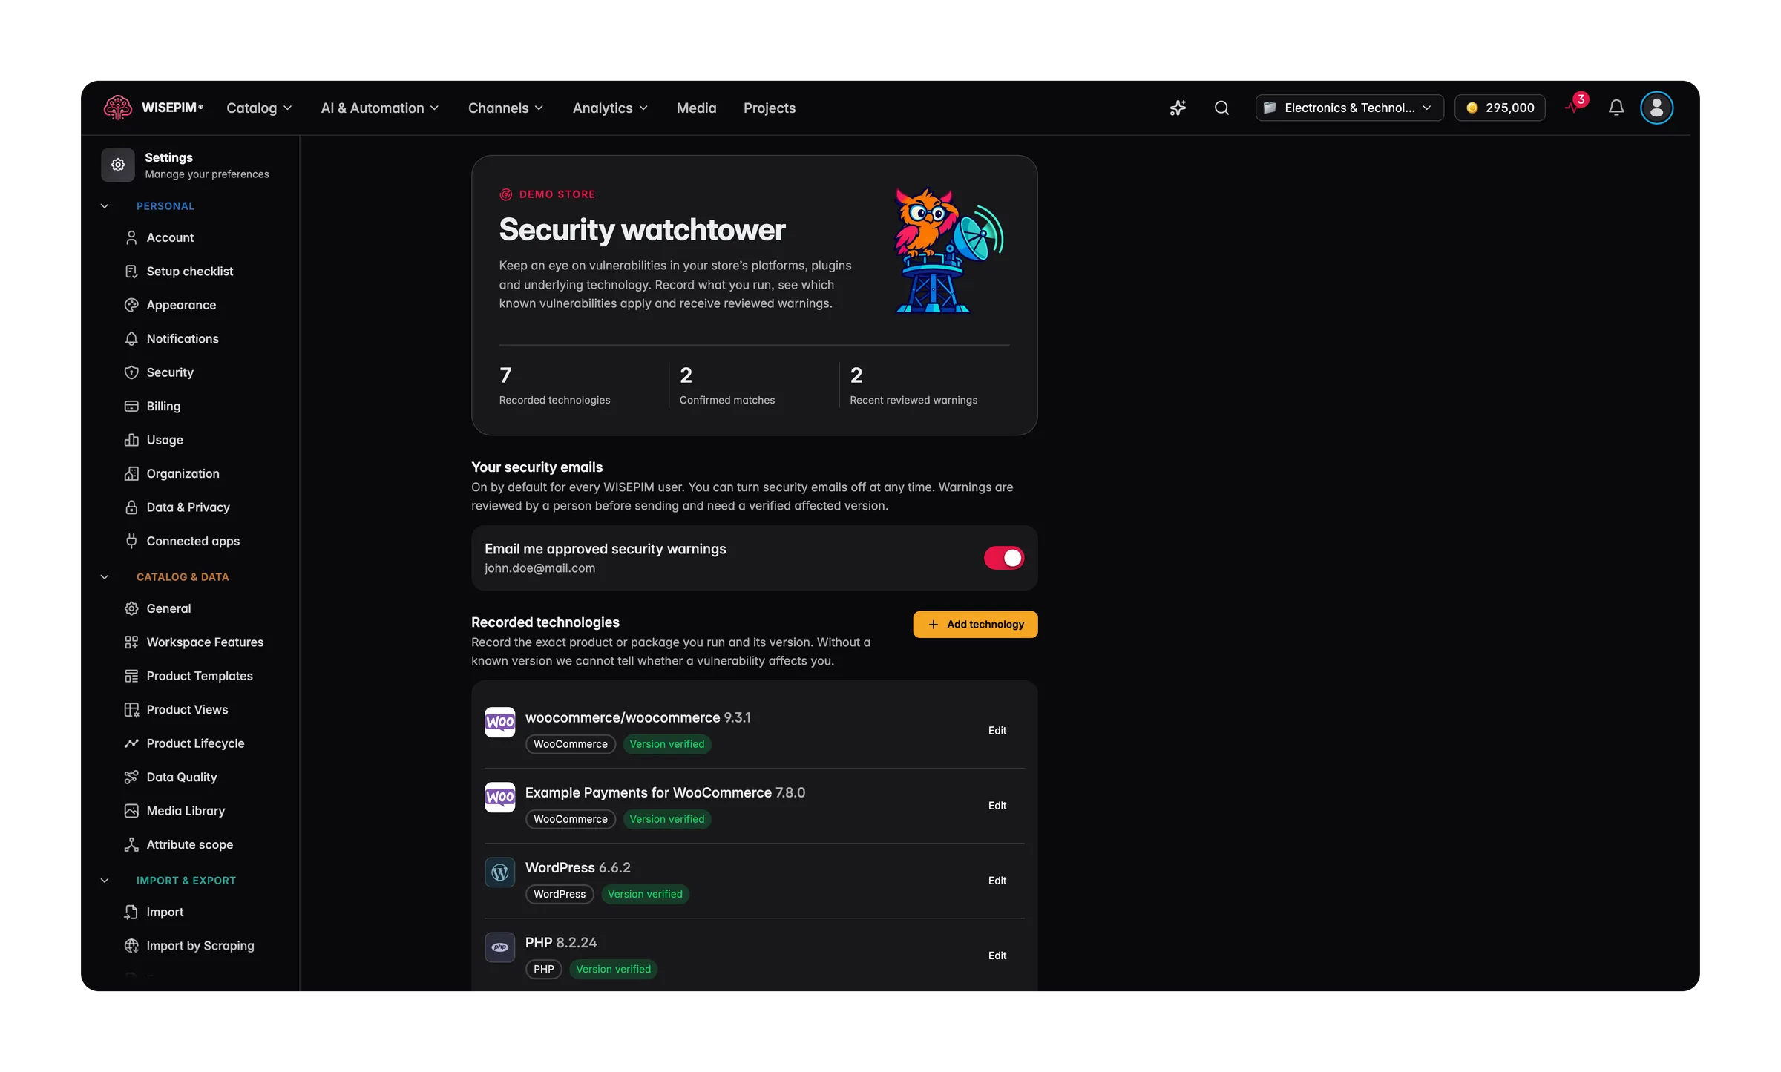Click the security owl watchtower illustration
This screenshot has height=1072, width=1781.
click(948, 250)
